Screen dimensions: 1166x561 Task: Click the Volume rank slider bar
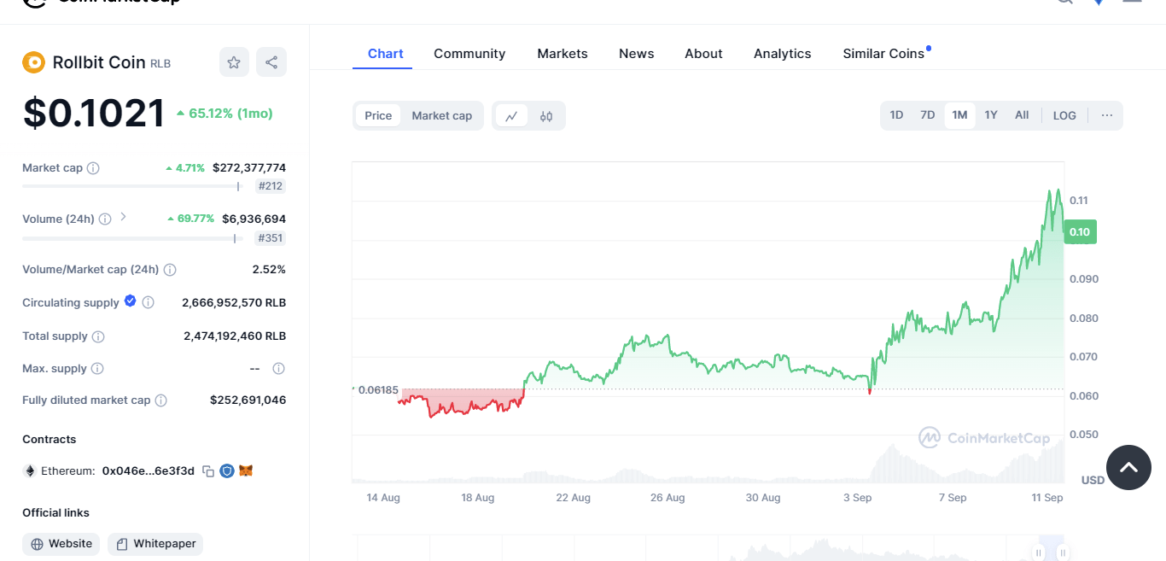tap(132, 238)
